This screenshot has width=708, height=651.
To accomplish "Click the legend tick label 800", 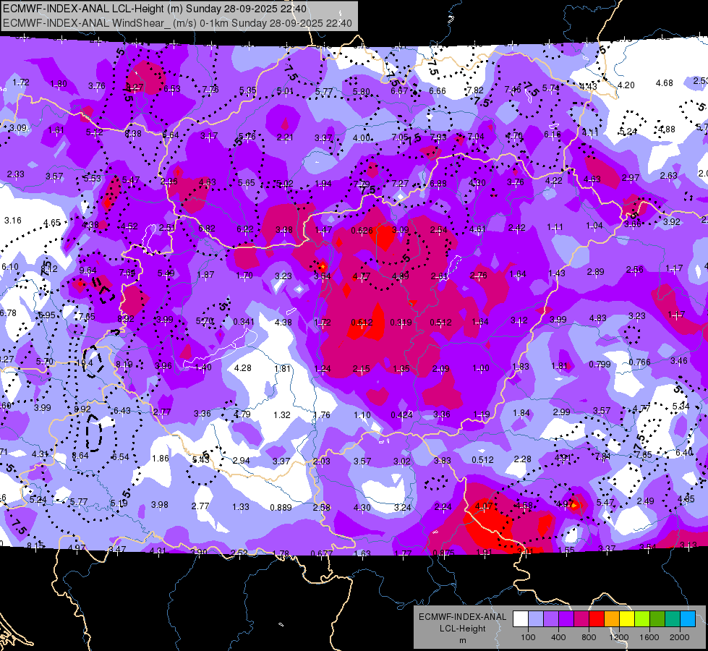I will click(x=589, y=637).
